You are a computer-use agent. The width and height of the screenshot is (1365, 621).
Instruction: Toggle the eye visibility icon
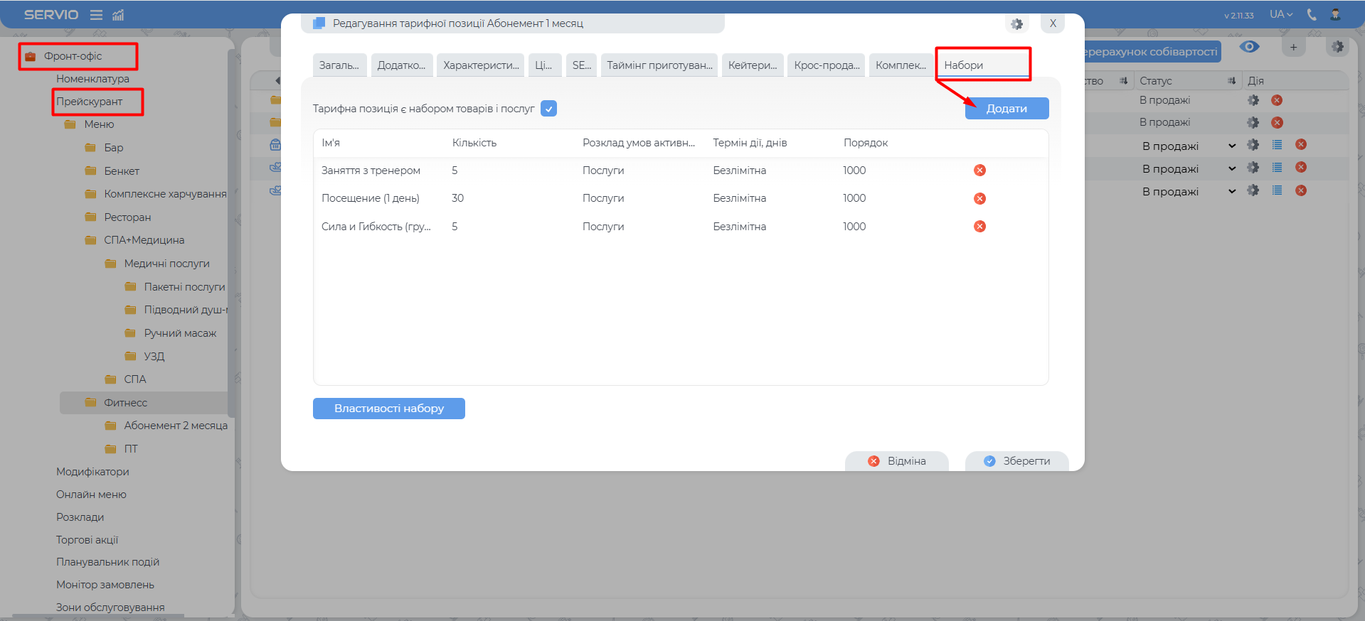[1249, 47]
